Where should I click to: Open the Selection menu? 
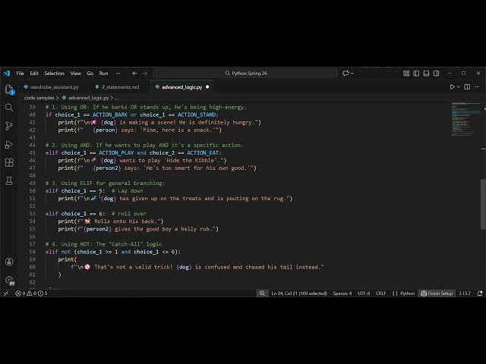pyautogui.click(x=54, y=74)
